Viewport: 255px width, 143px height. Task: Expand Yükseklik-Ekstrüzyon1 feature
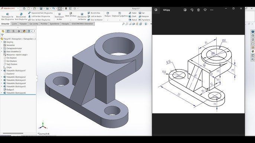pos(1,71)
